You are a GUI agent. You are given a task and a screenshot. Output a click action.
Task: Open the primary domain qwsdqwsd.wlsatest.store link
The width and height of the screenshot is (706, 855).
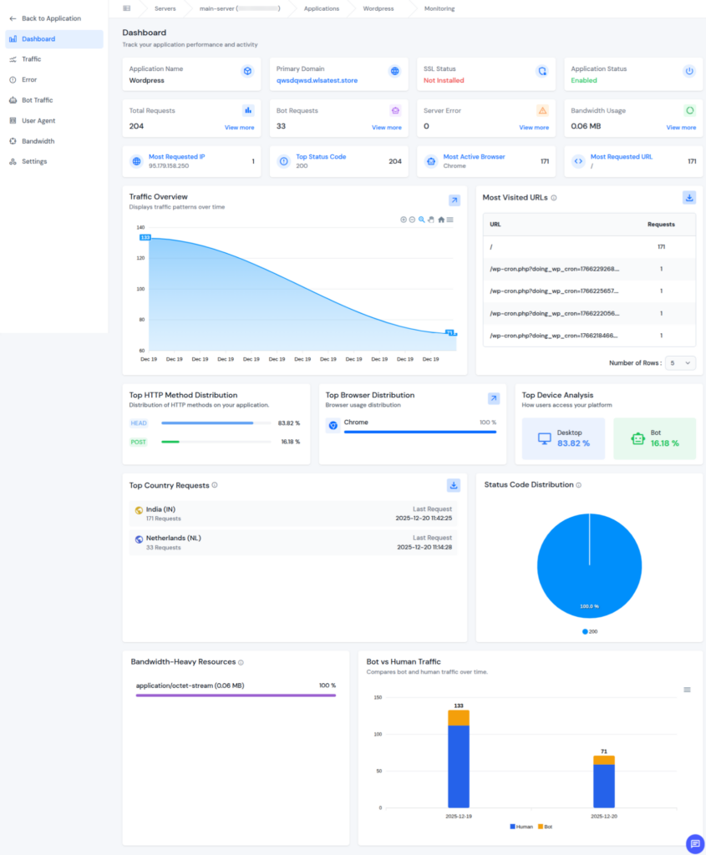click(317, 81)
